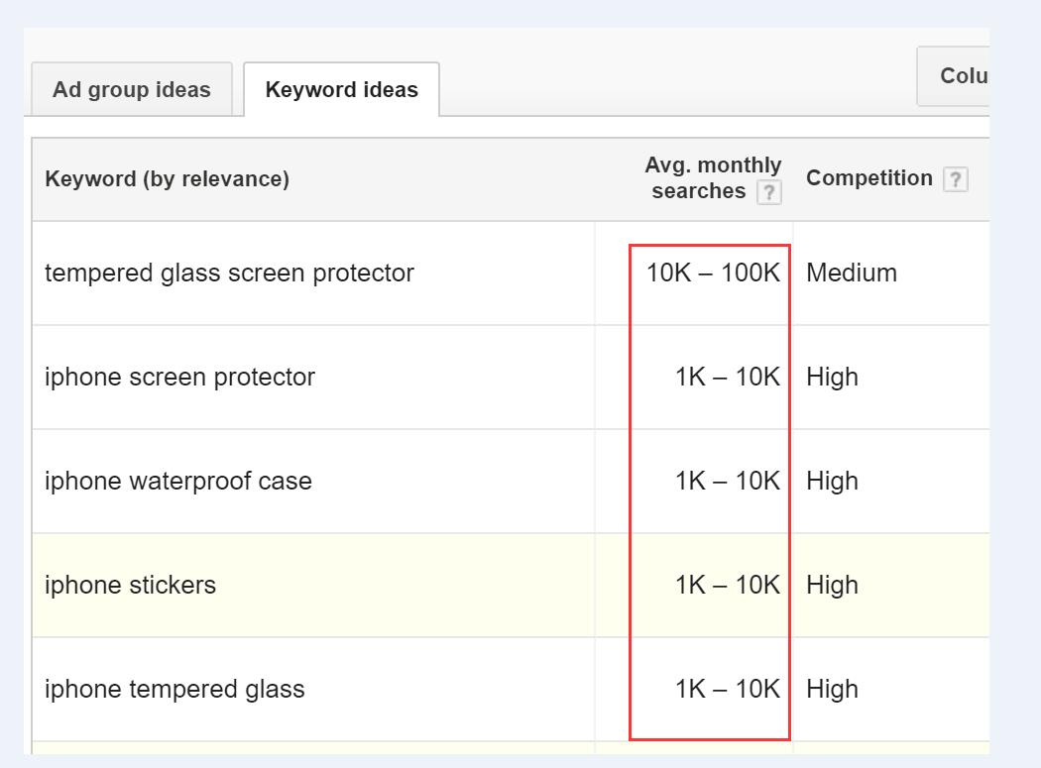Screen dimensions: 1041x768
Task: Click the Medium competition cell
Action: [851, 273]
